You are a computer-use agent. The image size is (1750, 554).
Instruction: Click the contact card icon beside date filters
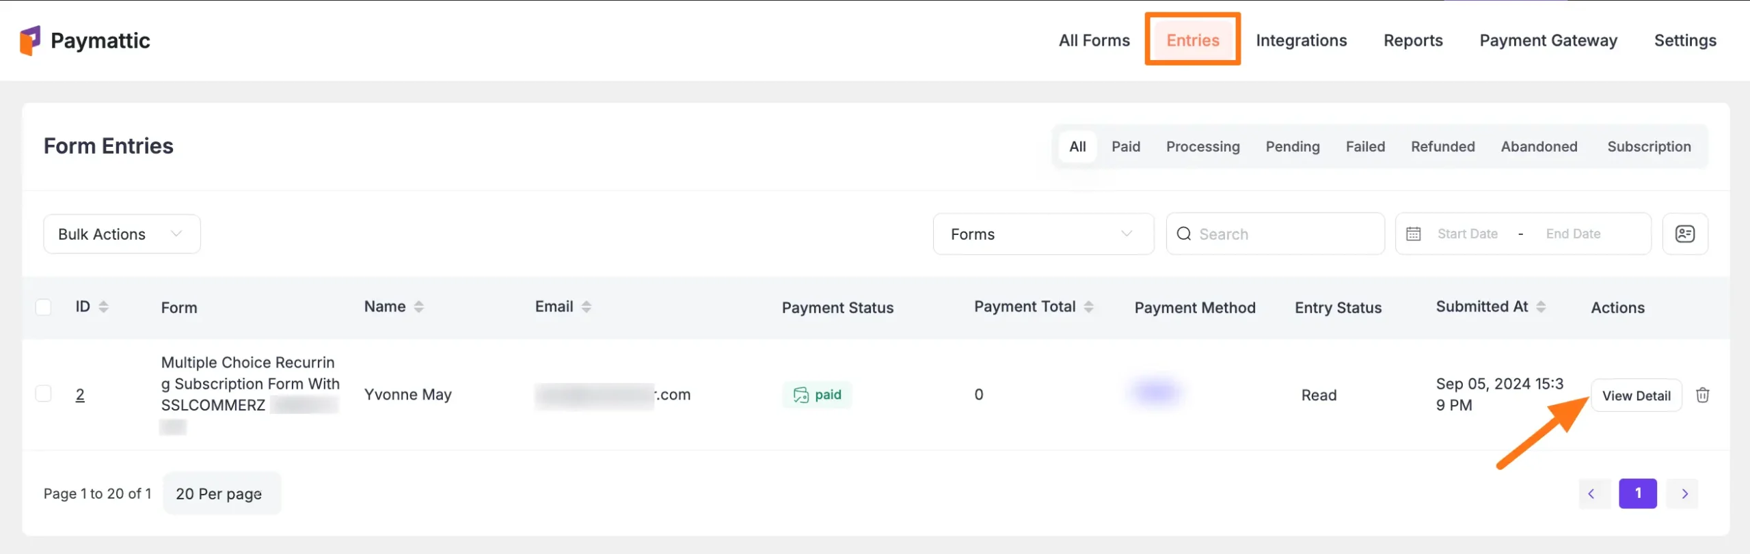(x=1685, y=234)
